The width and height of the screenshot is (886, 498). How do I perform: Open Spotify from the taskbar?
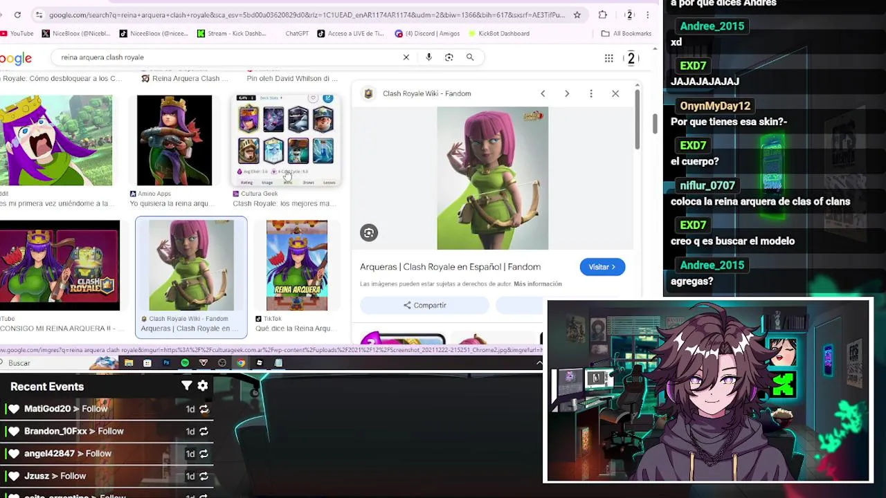point(185,362)
